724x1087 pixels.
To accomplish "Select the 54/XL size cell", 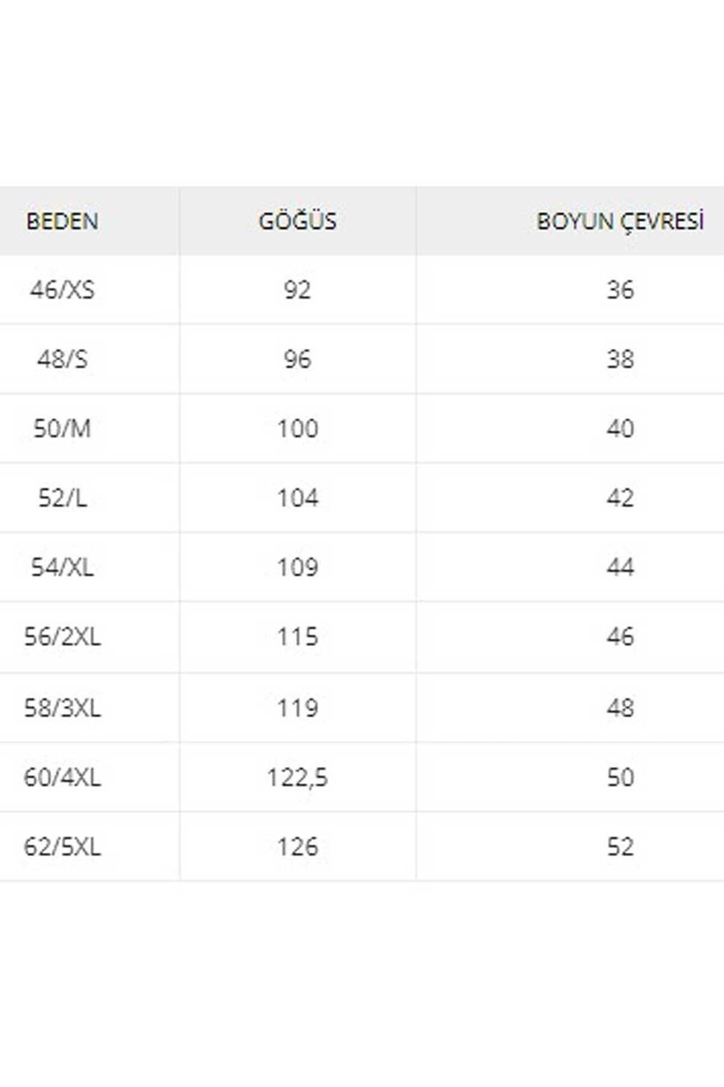I will pyautogui.click(x=62, y=568).
